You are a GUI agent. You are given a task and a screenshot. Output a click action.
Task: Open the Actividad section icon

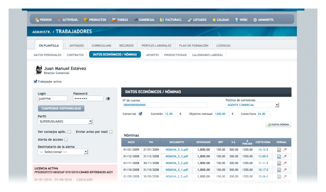(59, 20)
